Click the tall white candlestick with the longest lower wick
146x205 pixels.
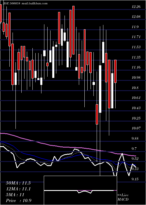[100, 89]
